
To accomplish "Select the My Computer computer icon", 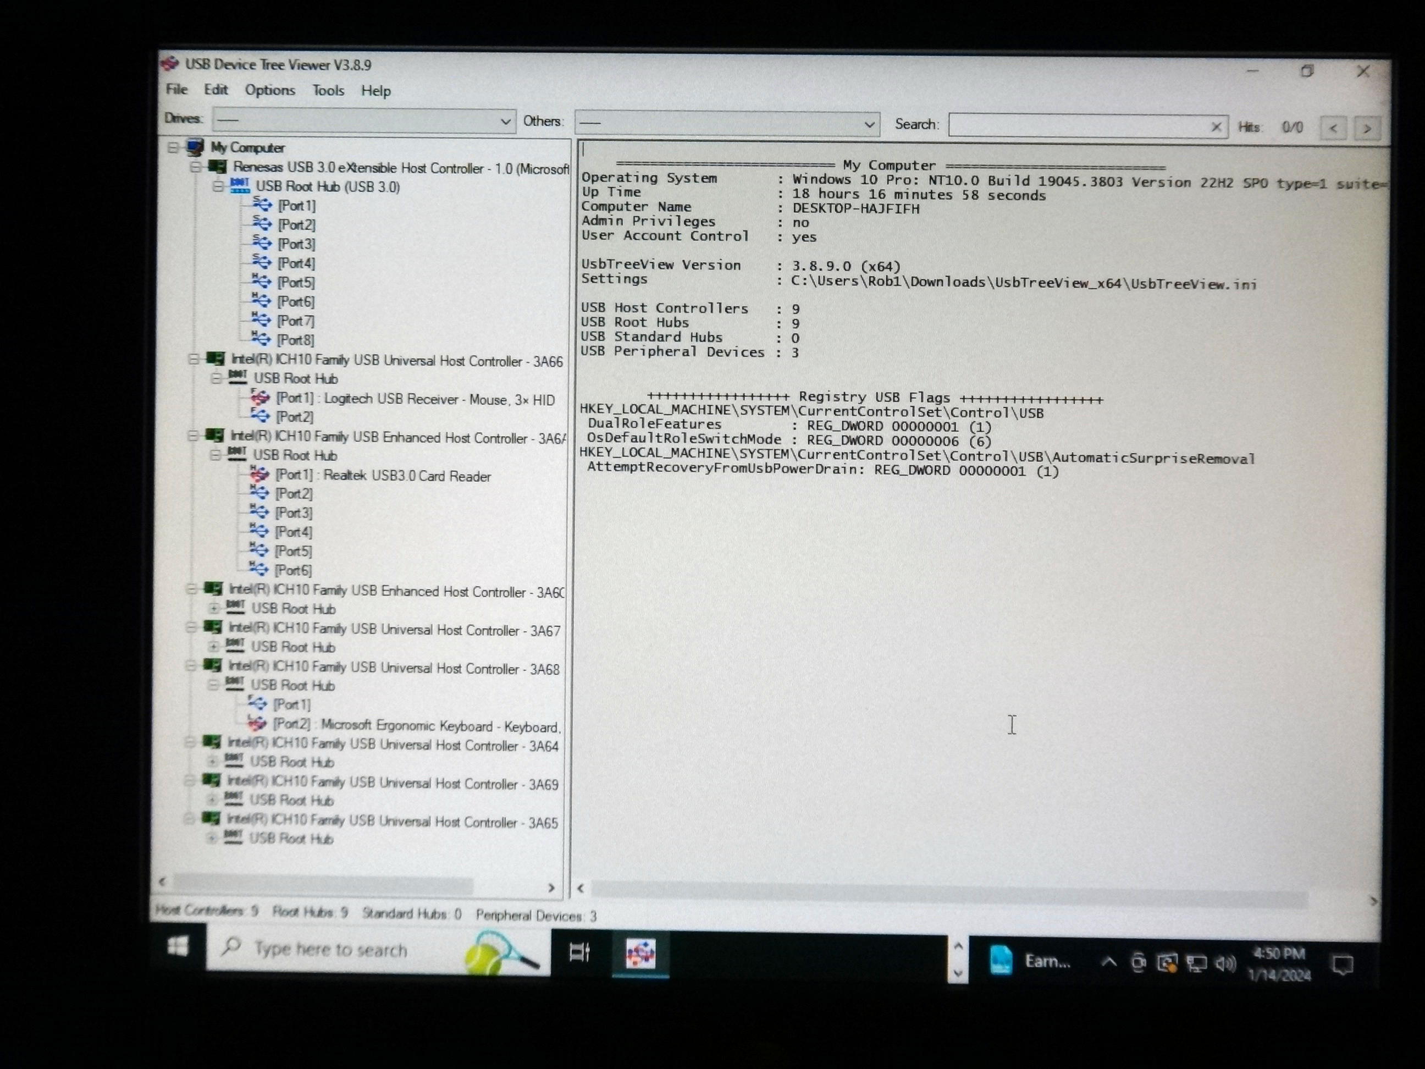I will (x=195, y=147).
